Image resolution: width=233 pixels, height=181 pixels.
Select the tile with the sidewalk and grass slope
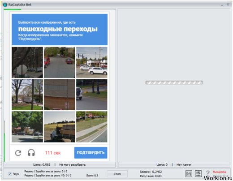(x=92, y=127)
